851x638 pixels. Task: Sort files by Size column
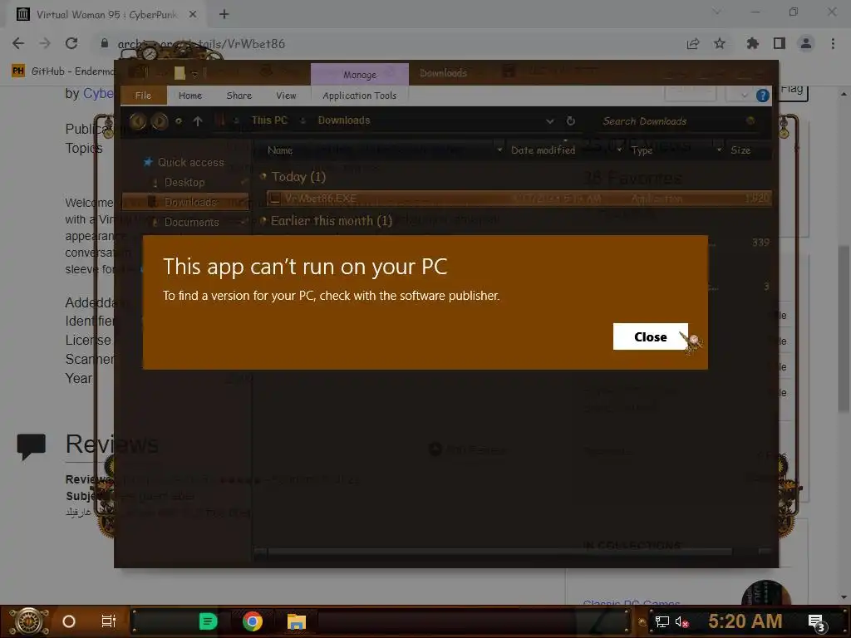click(x=740, y=150)
